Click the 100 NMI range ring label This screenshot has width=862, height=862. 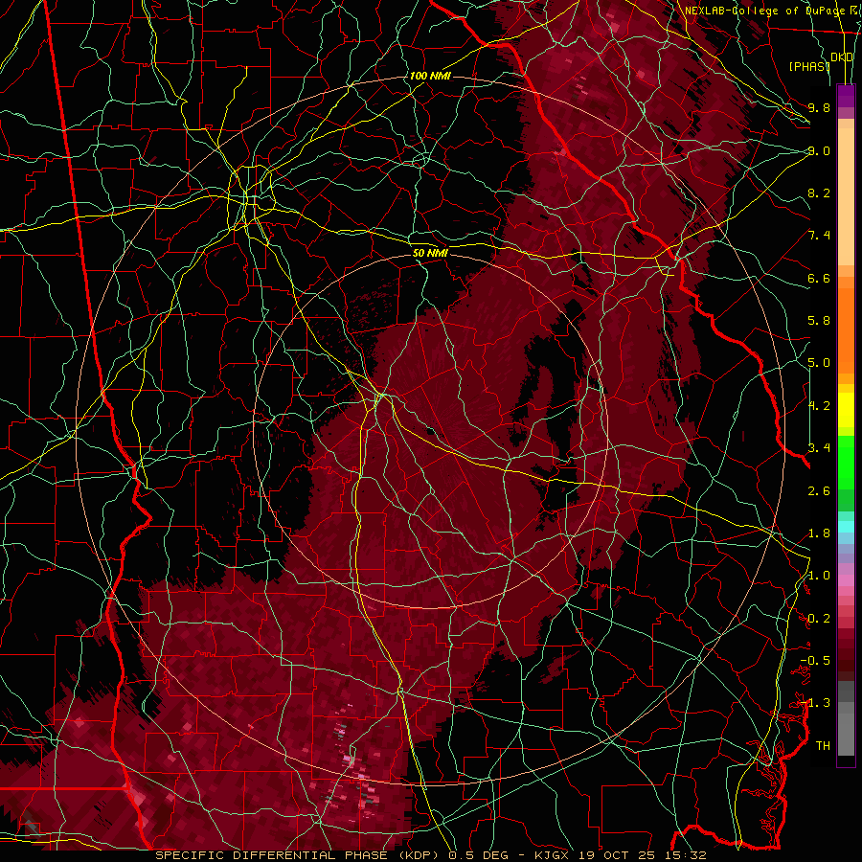point(430,76)
